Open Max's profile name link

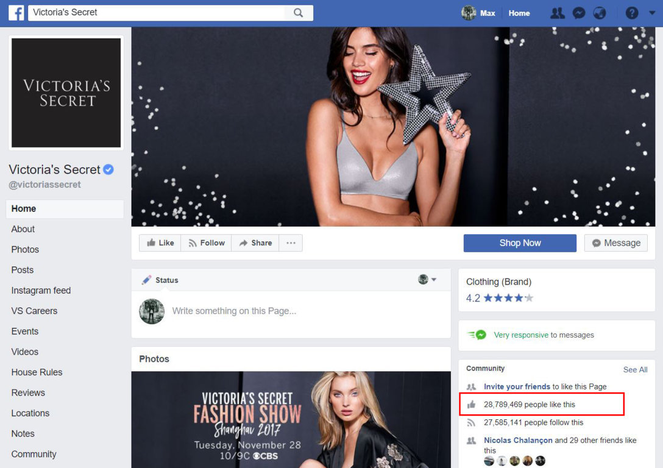coord(487,13)
